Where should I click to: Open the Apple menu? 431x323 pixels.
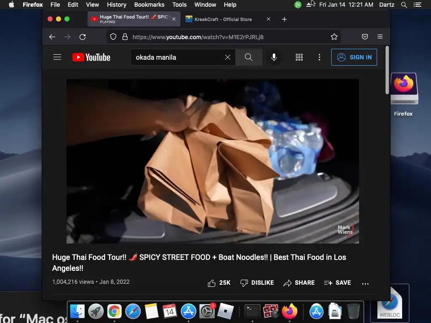[11, 5]
